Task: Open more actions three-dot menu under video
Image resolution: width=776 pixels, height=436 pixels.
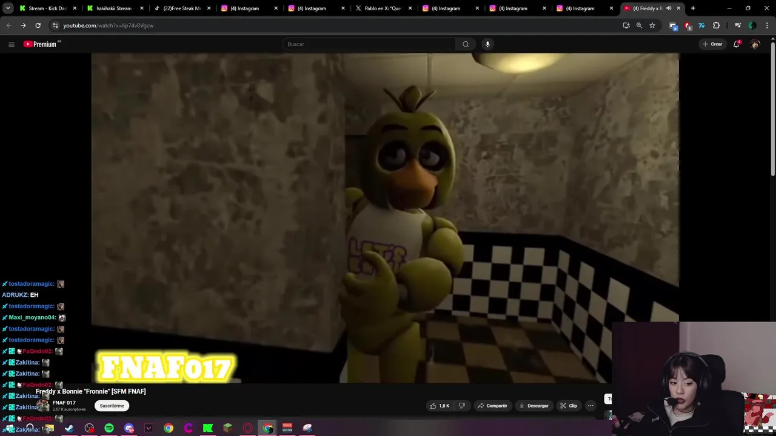Action: (590, 406)
